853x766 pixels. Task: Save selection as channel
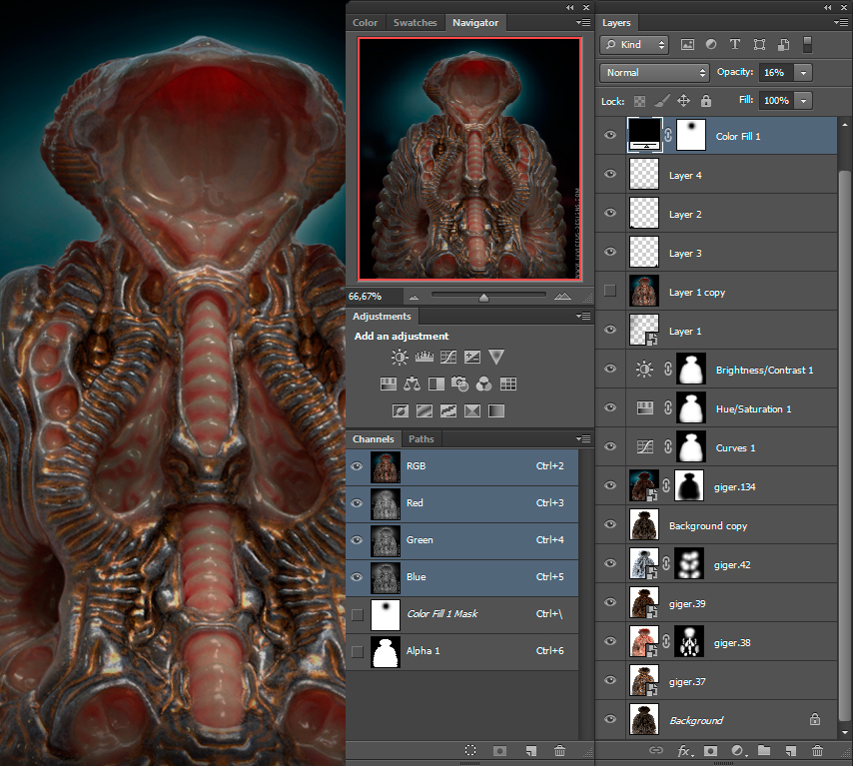point(500,751)
